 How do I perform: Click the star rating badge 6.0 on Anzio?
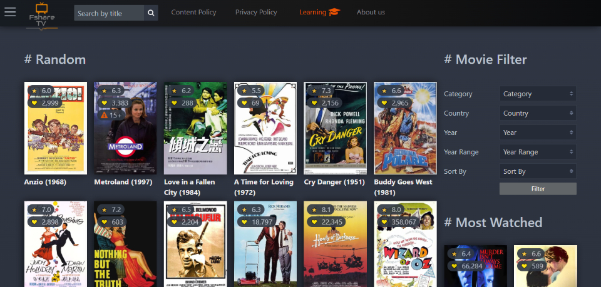[41, 91]
